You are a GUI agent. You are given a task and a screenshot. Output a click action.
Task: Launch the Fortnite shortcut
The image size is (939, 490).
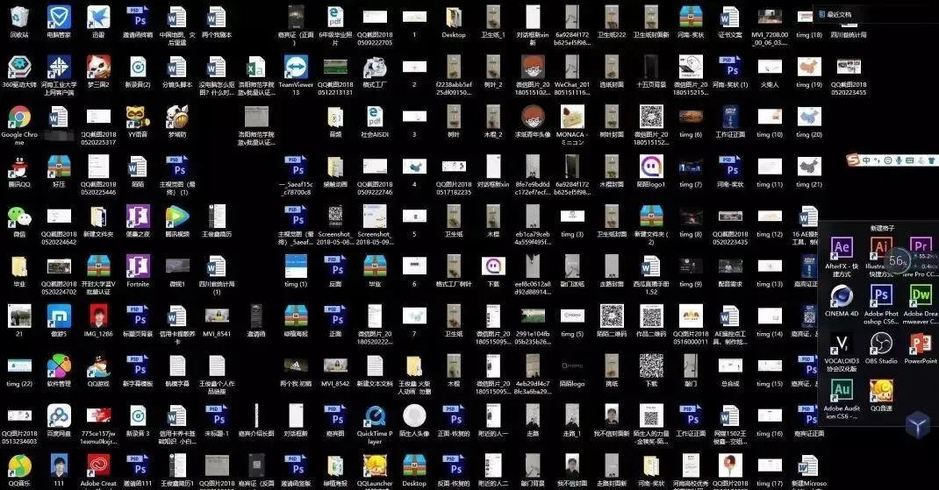click(x=138, y=266)
